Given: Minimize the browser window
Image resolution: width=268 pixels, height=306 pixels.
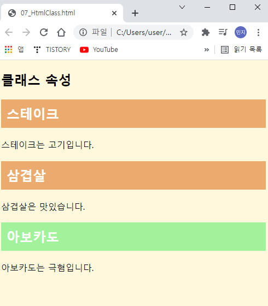Looking at the screenshot, I should click(207, 8).
